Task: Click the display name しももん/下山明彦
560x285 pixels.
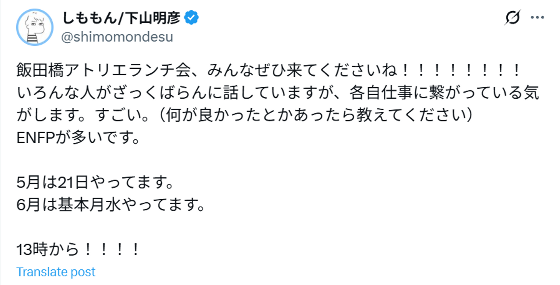Action: click(122, 17)
